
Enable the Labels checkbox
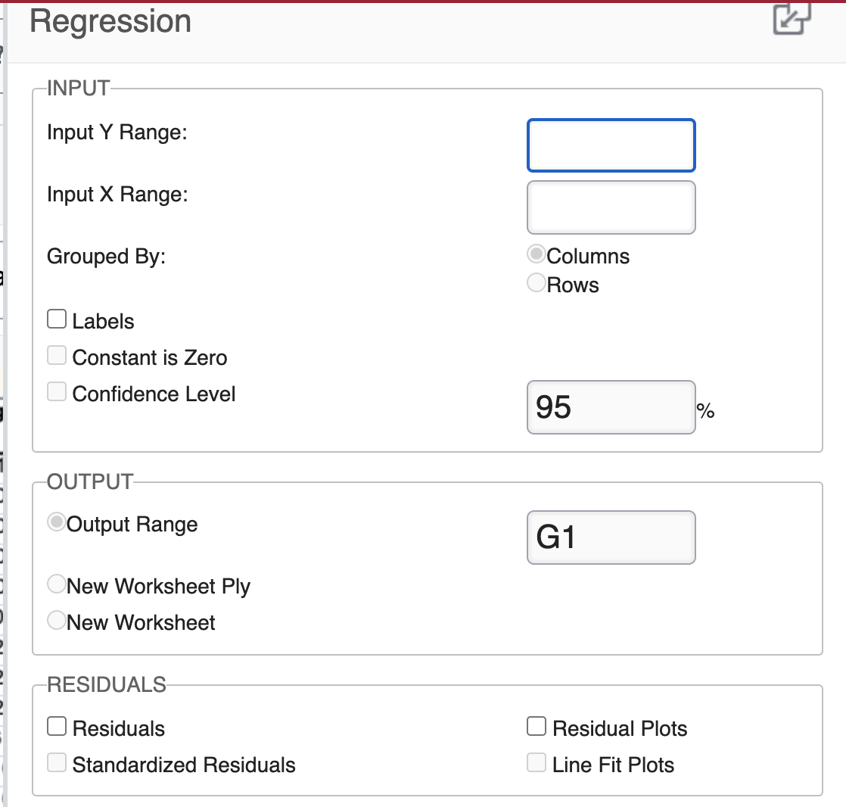[x=57, y=319]
